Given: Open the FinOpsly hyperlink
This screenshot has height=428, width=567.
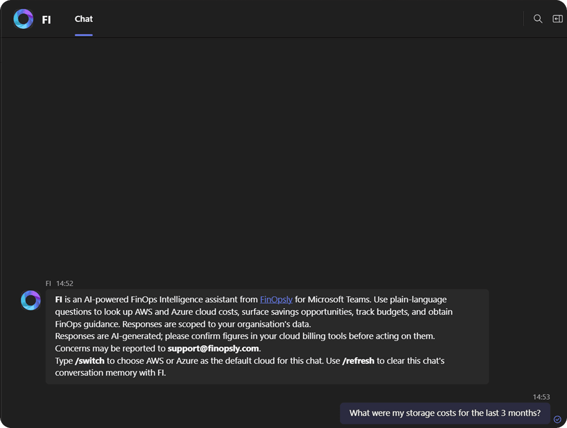Looking at the screenshot, I should (x=276, y=299).
